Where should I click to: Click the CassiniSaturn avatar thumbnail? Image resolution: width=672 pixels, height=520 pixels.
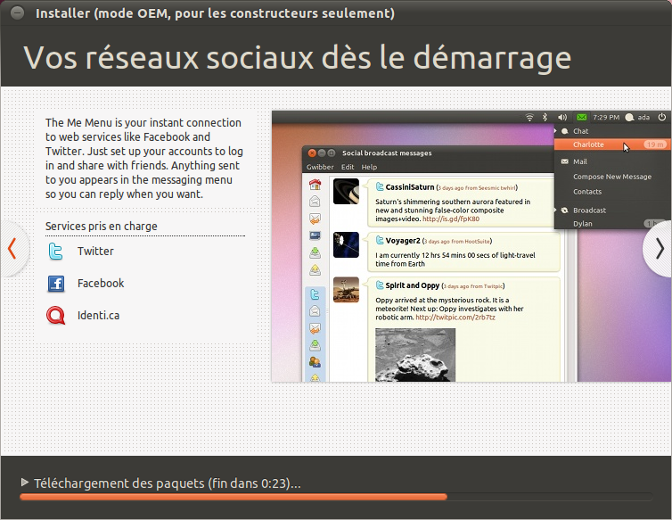[346, 191]
